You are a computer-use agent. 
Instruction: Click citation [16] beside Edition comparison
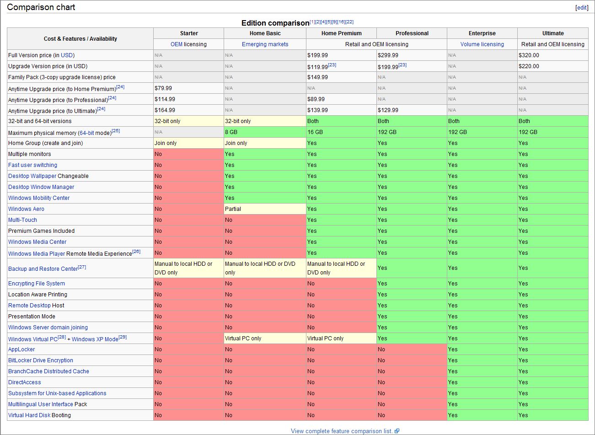point(341,22)
